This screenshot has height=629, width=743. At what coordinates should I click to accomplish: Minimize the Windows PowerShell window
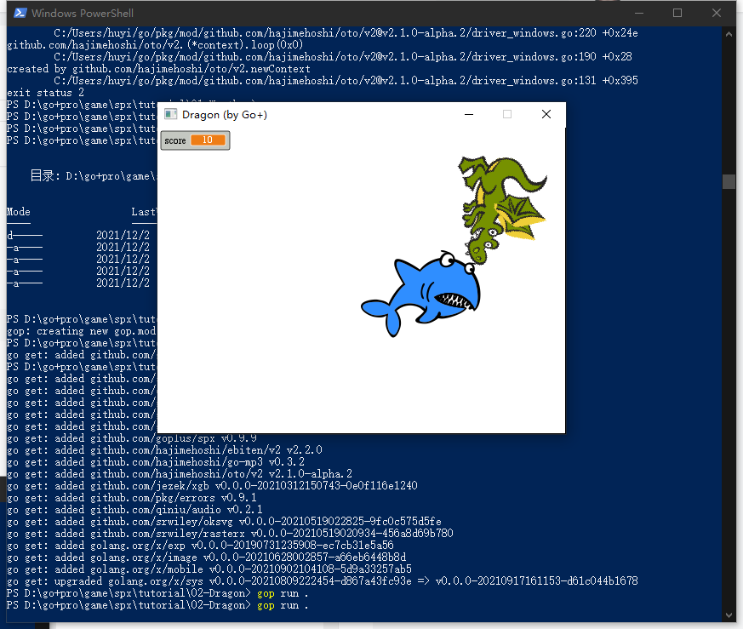tap(639, 13)
